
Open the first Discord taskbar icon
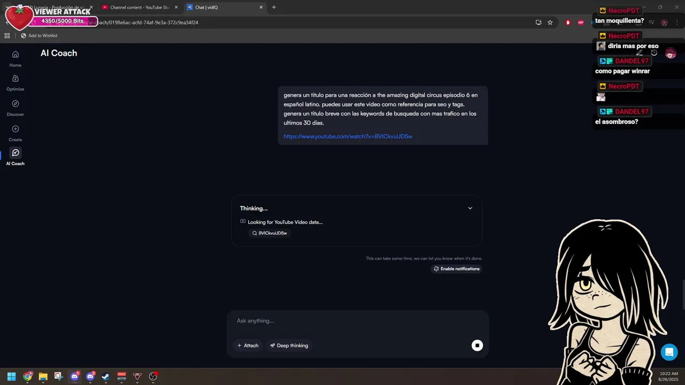74,376
